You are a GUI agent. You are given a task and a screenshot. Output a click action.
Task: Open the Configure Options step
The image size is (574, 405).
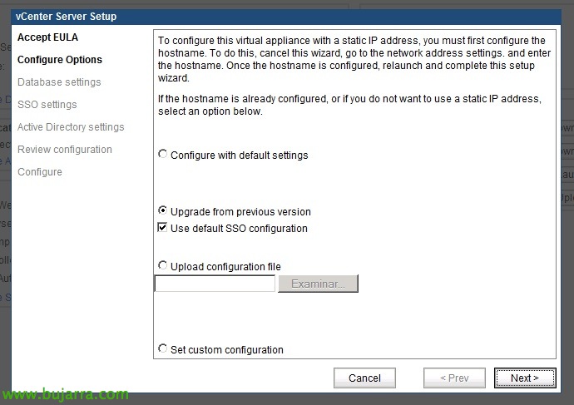[x=60, y=60]
